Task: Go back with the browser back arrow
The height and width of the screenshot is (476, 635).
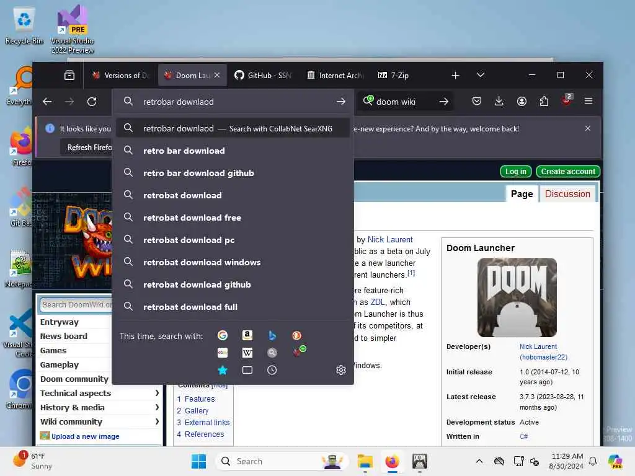Action: point(47,102)
